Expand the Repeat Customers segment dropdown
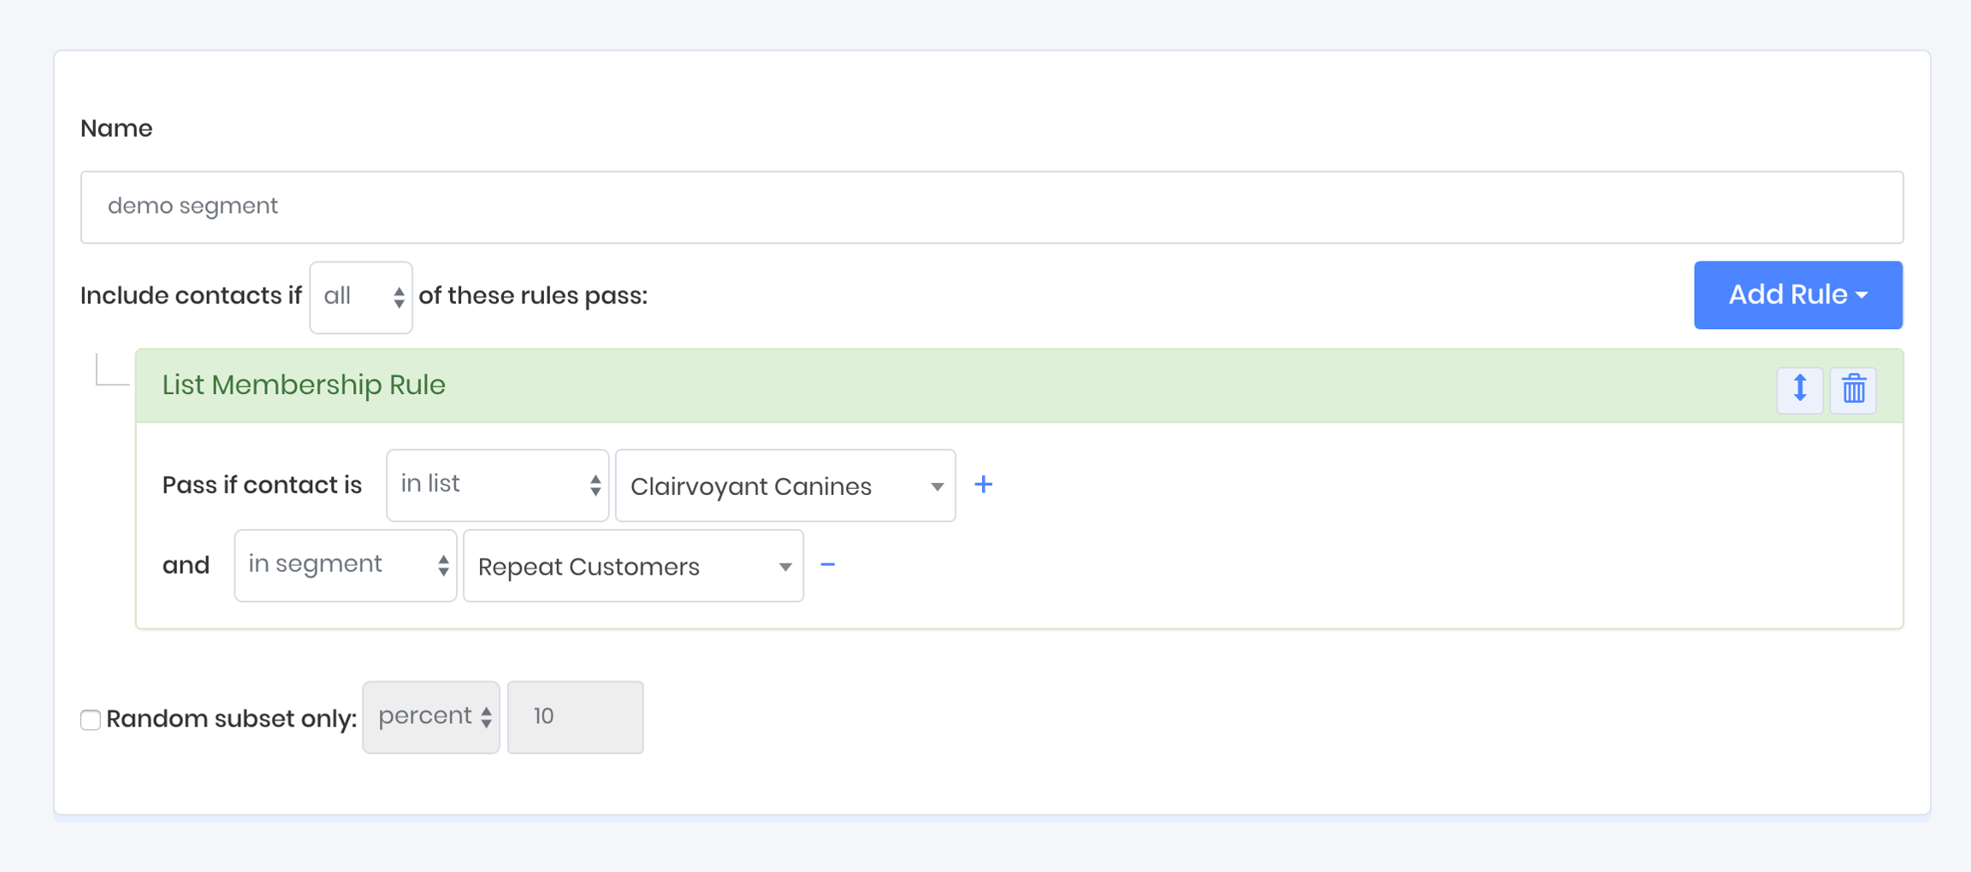This screenshot has height=872, width=1971. (x=632, y=566)
